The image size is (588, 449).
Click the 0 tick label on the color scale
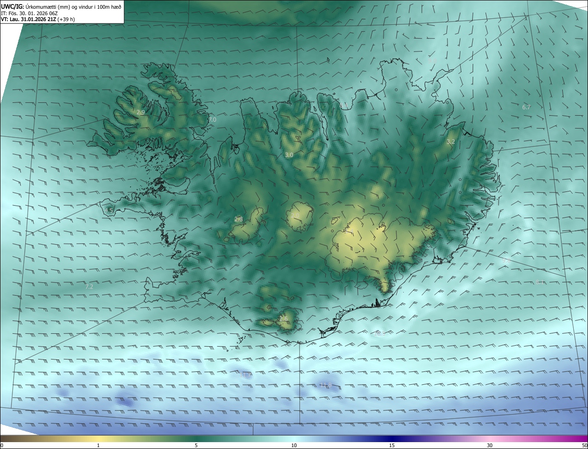pos(2,445)
